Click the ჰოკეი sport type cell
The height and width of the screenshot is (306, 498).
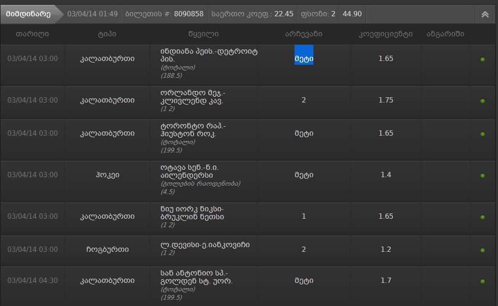[107, 175]
